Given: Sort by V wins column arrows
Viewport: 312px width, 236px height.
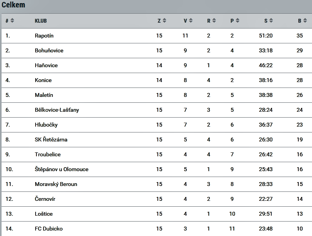Looking at the screenshot, I should click(191, 20).
